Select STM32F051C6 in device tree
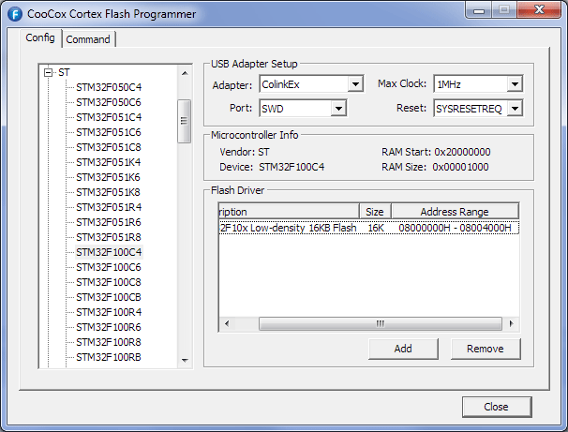 pos(109,132)
